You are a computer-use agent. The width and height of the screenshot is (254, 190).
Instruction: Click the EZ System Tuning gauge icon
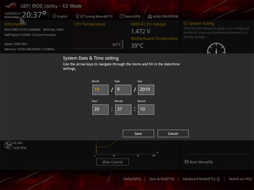[x=216, y=48]
